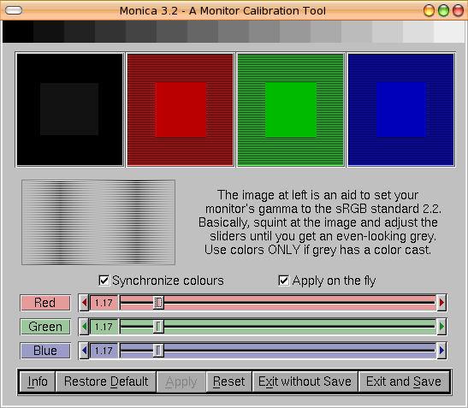Click the Blue channel label button
468x408 pixels.
pyautogui.click(x=45, y=351)
